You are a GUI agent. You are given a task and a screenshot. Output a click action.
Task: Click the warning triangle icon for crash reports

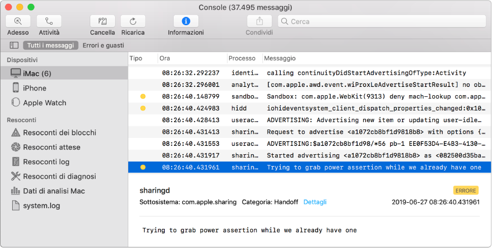[x=15, y=132]
